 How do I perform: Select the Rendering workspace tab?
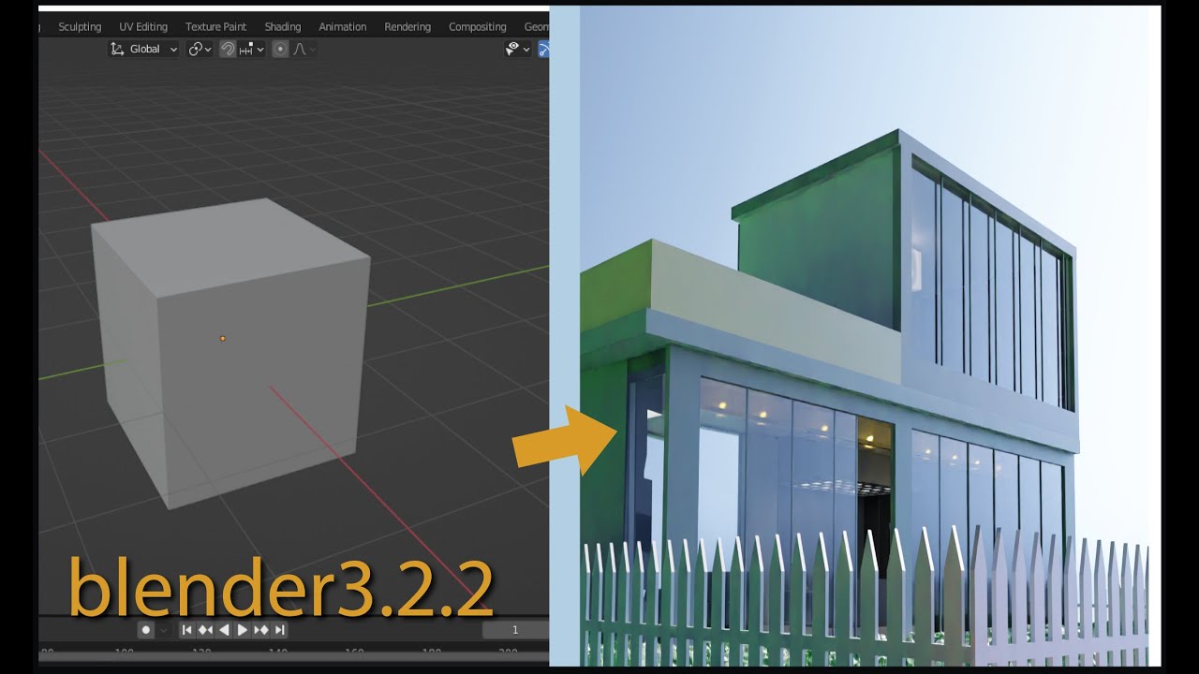(x=407, y=27)
